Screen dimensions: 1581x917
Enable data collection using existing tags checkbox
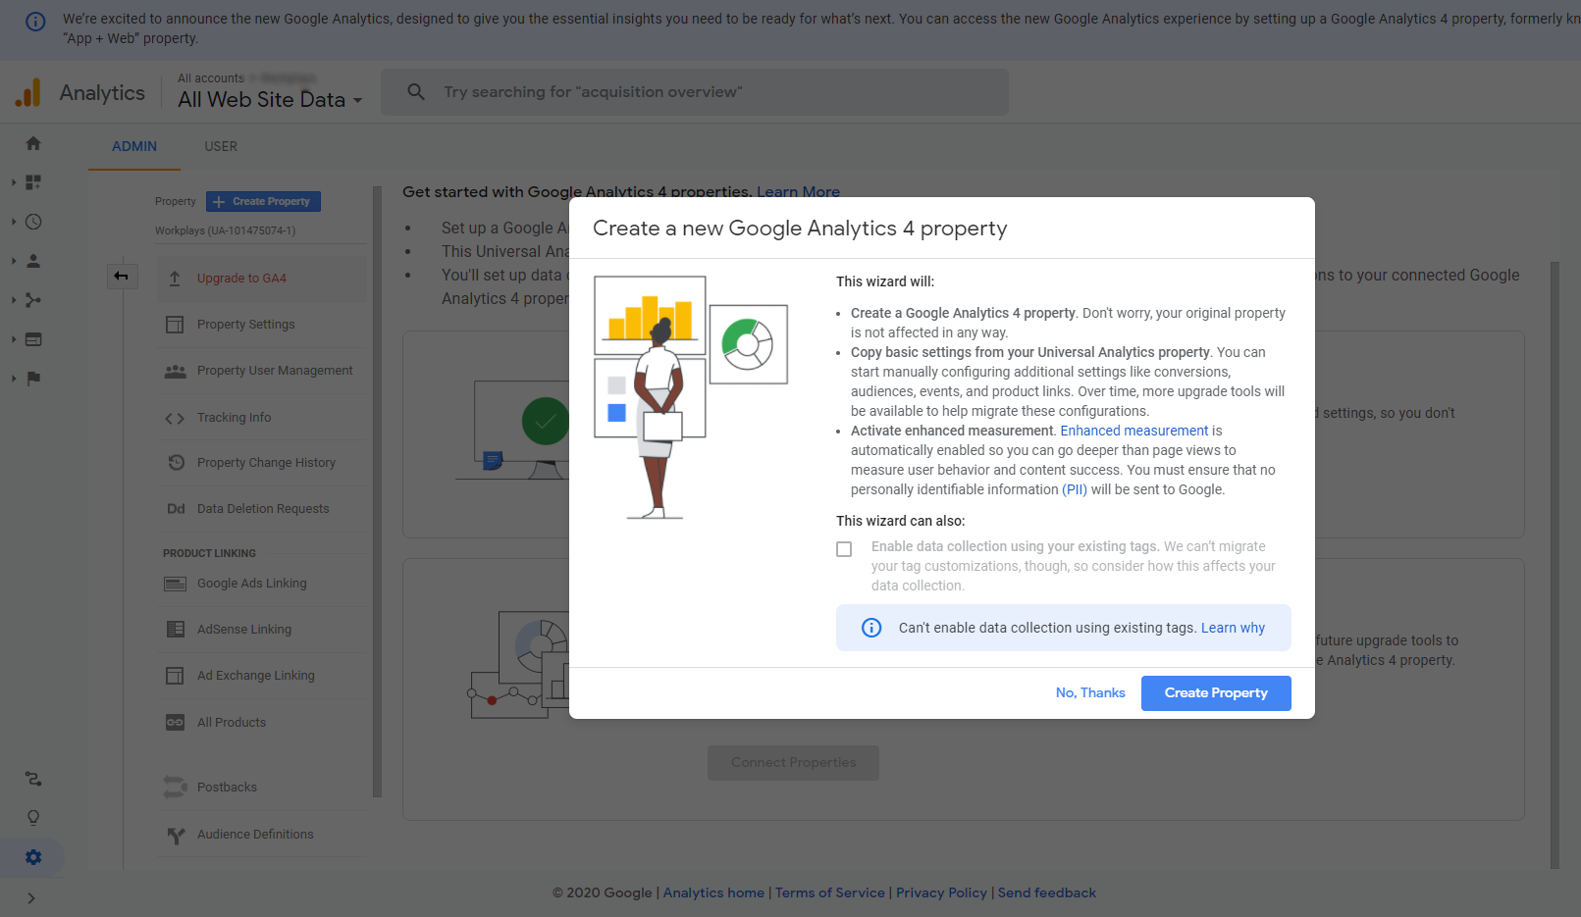point(844,549)
